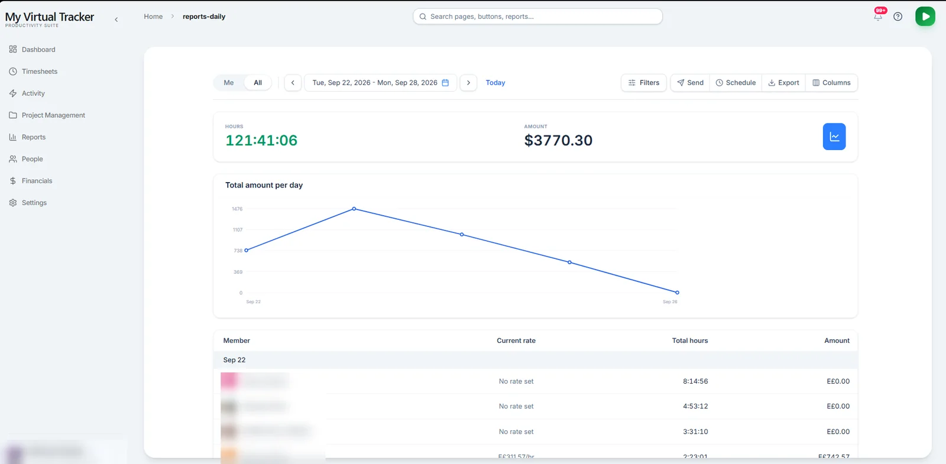
Task: Switch to the Me view
Action: pyautogui.click(x=229, y=83)
